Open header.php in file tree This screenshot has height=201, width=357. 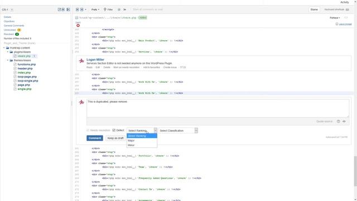point(25,69)
